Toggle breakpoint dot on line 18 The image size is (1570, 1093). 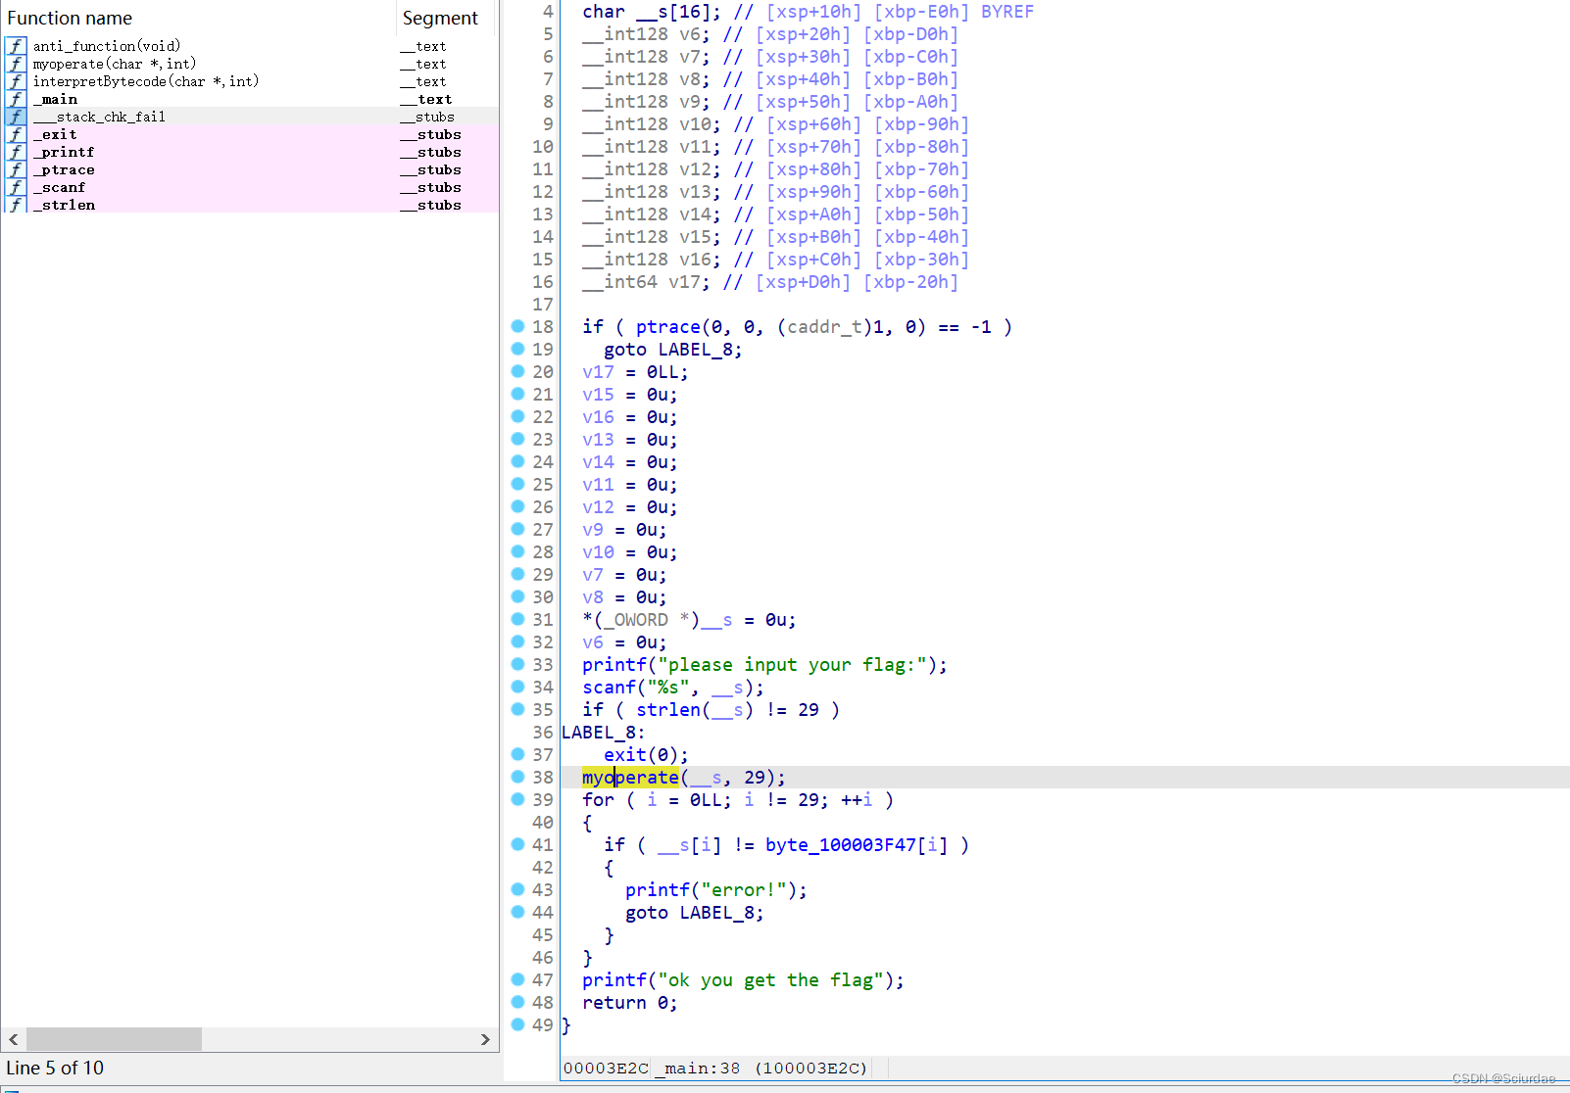point(517,326)
